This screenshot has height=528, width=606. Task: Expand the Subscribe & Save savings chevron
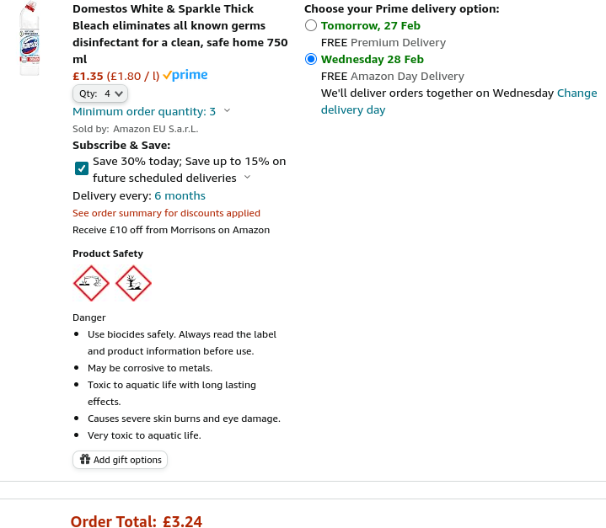(x=247, y=178)
